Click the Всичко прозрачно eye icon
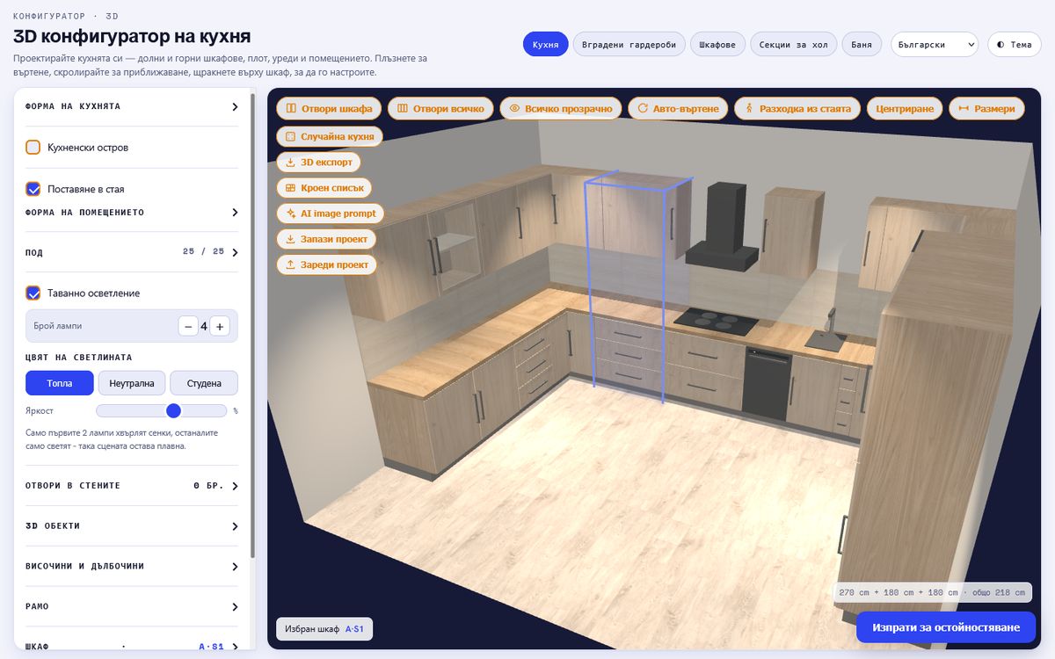 click(515, 109)
